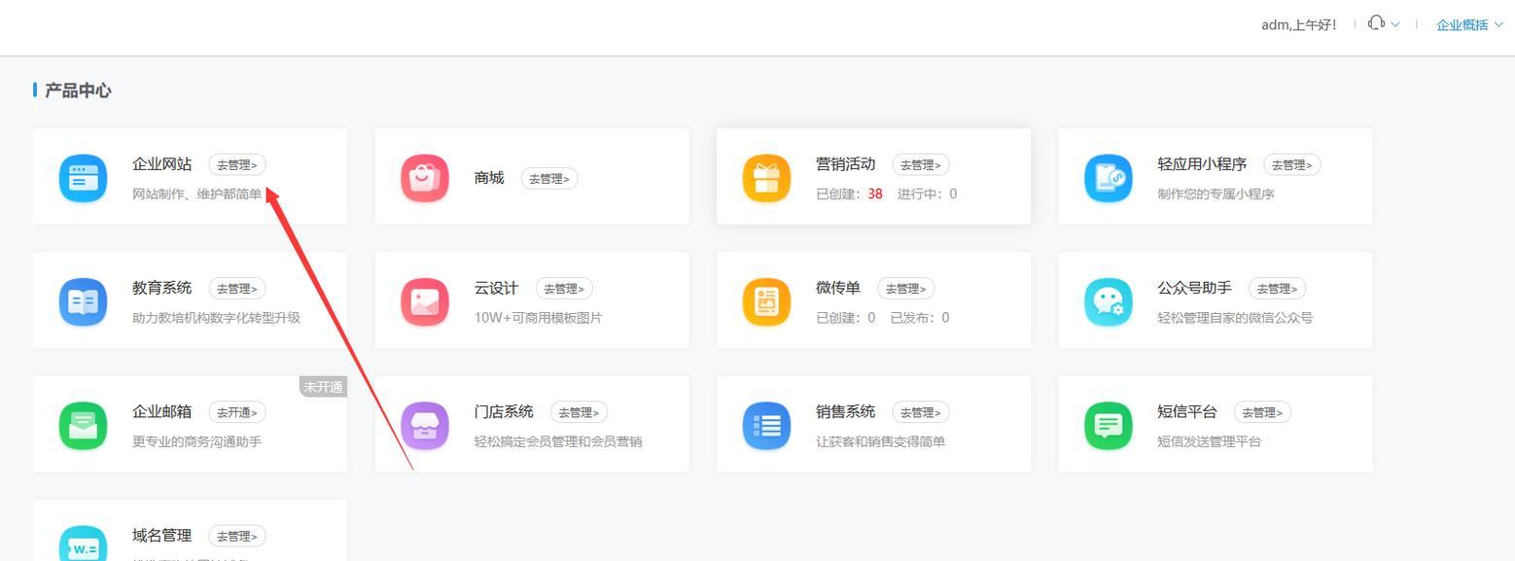Screen dimensions: 1515x561
Task: Click the 公众号助手 title text
Action: click(1194, 288)
